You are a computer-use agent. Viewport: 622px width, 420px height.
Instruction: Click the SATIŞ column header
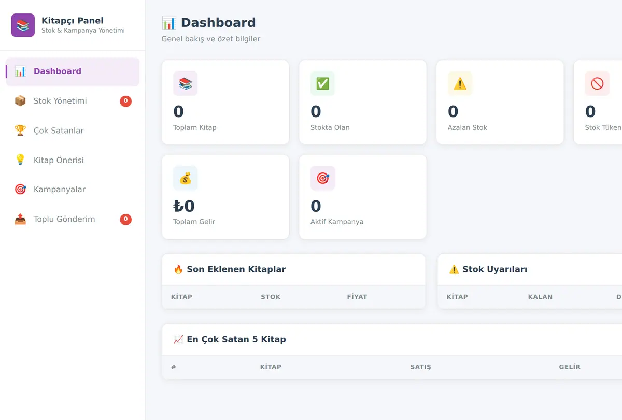tap(420, 367)
